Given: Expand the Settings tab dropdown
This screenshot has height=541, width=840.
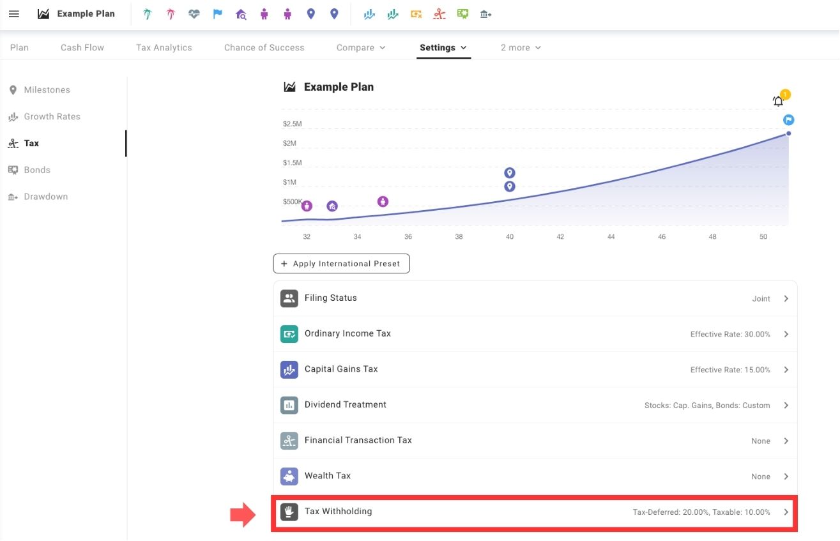Looking at the screenshot, I should pyautogui.click(x=443, y=47).
